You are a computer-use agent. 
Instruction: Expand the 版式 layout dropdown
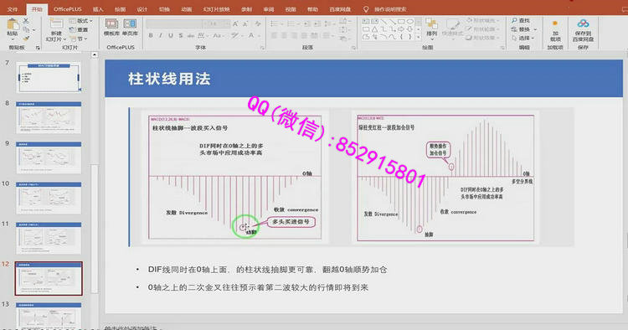[81, 20]
